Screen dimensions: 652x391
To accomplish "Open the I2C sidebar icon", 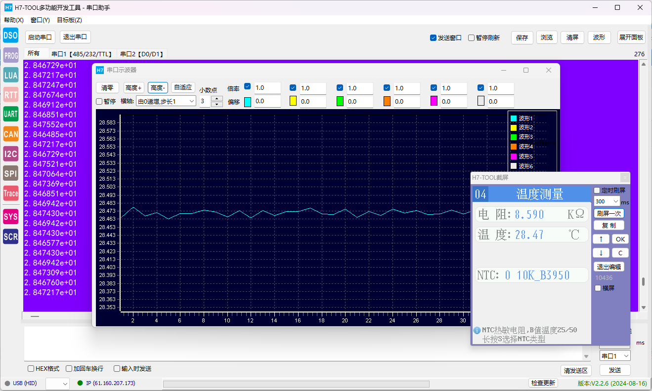I will pos(10,154).
